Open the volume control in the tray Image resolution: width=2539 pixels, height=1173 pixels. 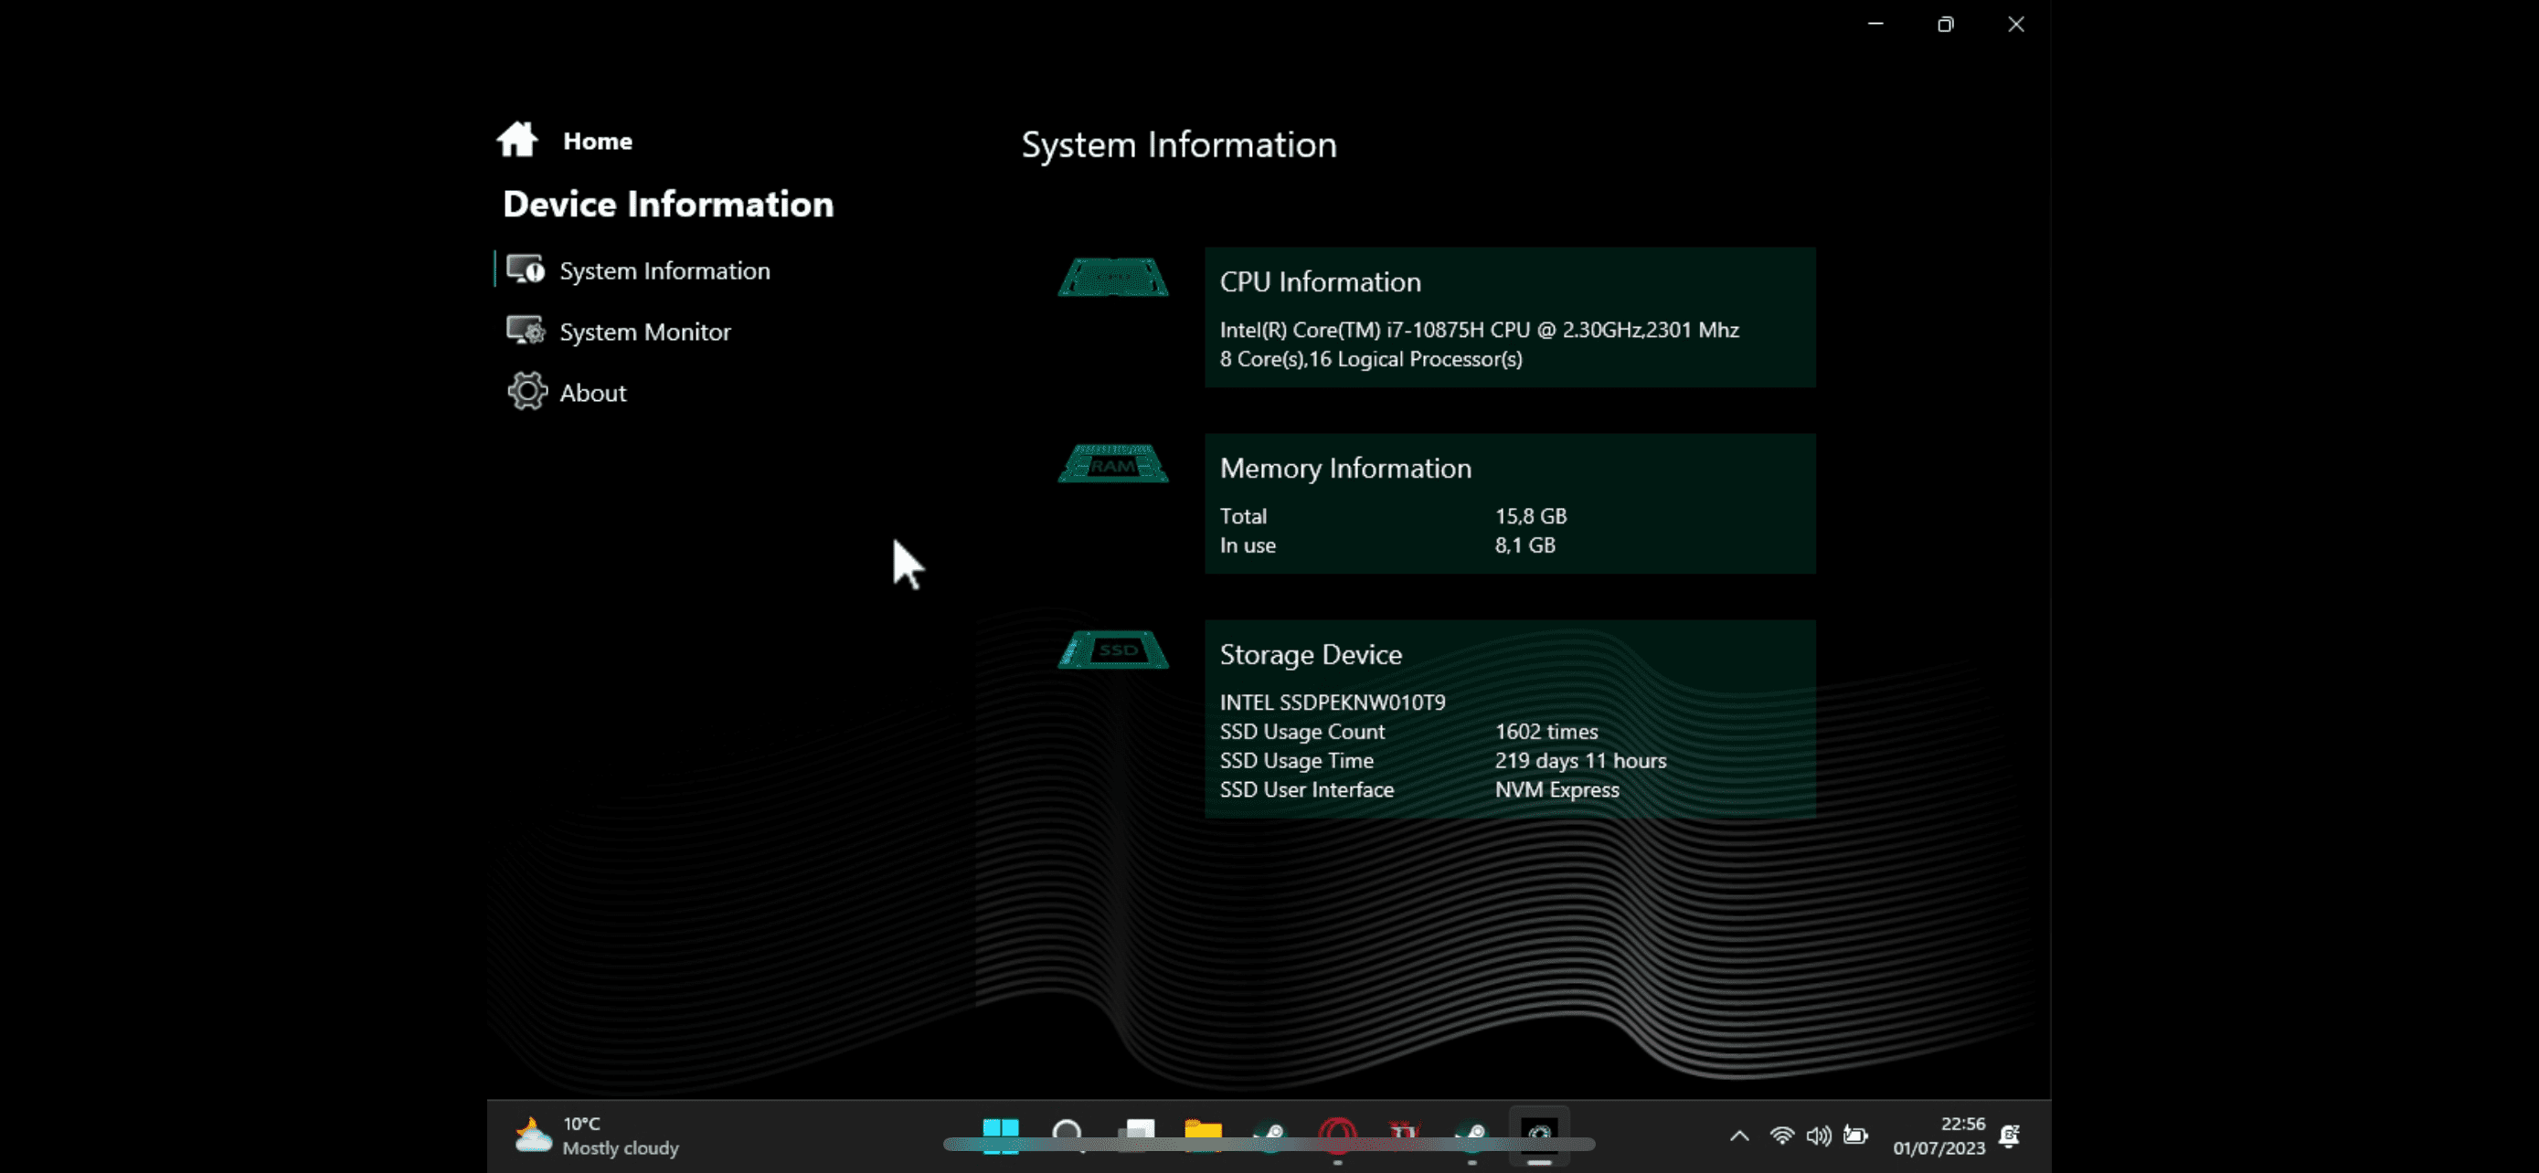tap(1819, 1136)
